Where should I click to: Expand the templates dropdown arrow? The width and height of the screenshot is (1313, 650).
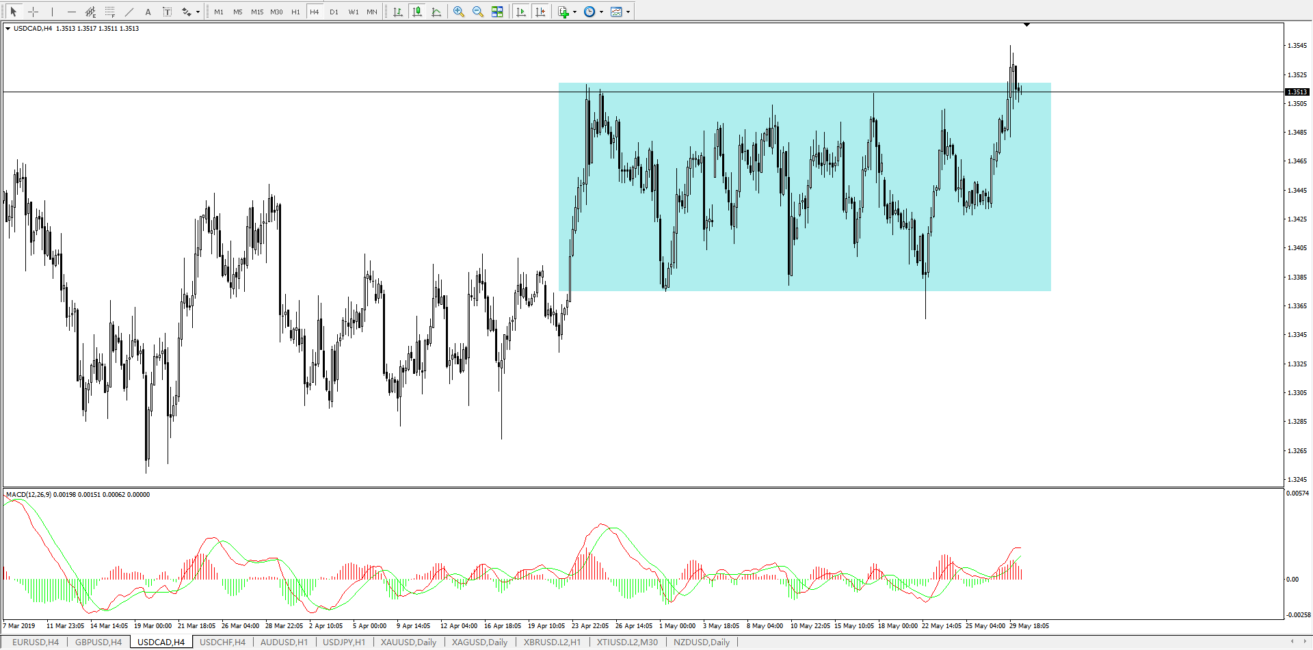pyautogui.click(x=628, y=12)
